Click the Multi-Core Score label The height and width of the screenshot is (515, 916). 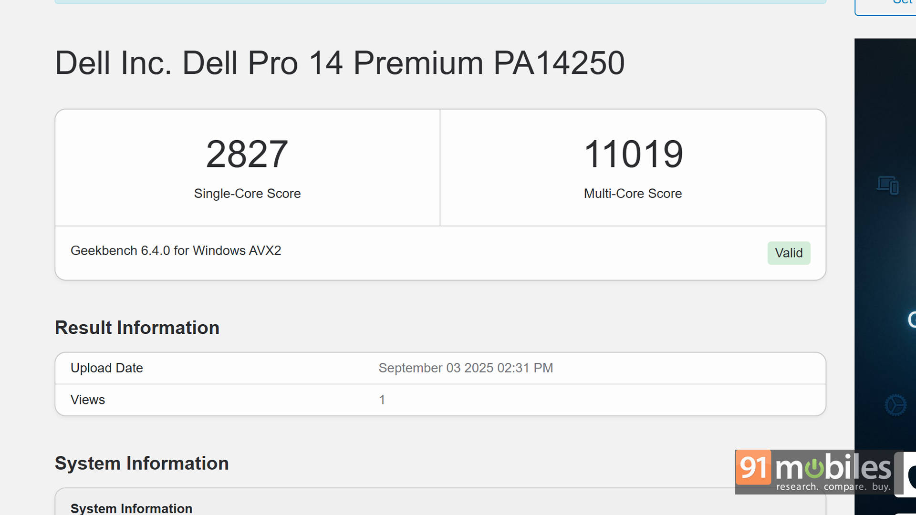(633, 194)
